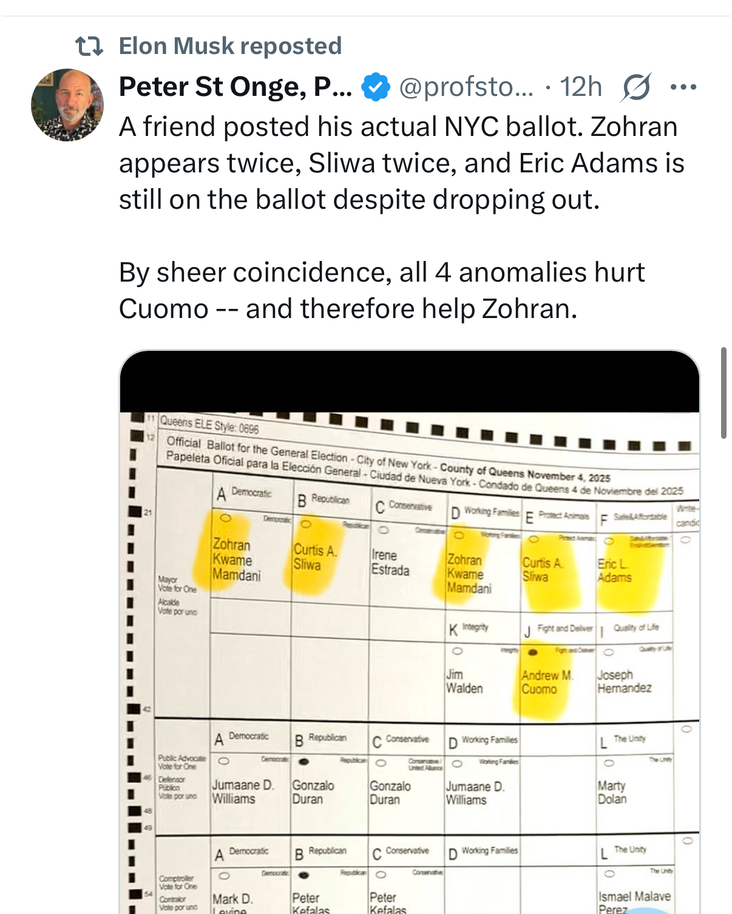Click the Democratic oval above Jumaane D. Williams
Viewport: 732px width, 914px height.
click(x=224, y=760)
